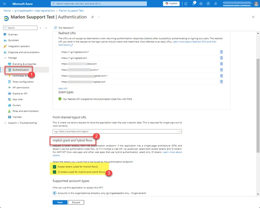Go to Home breadcrumb
The width and height of the screenshot is (260, 208).
[7, 11]
